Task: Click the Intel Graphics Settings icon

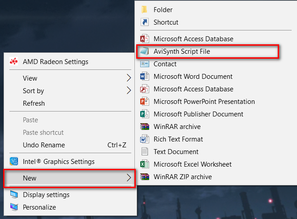Action: (14, 161)
